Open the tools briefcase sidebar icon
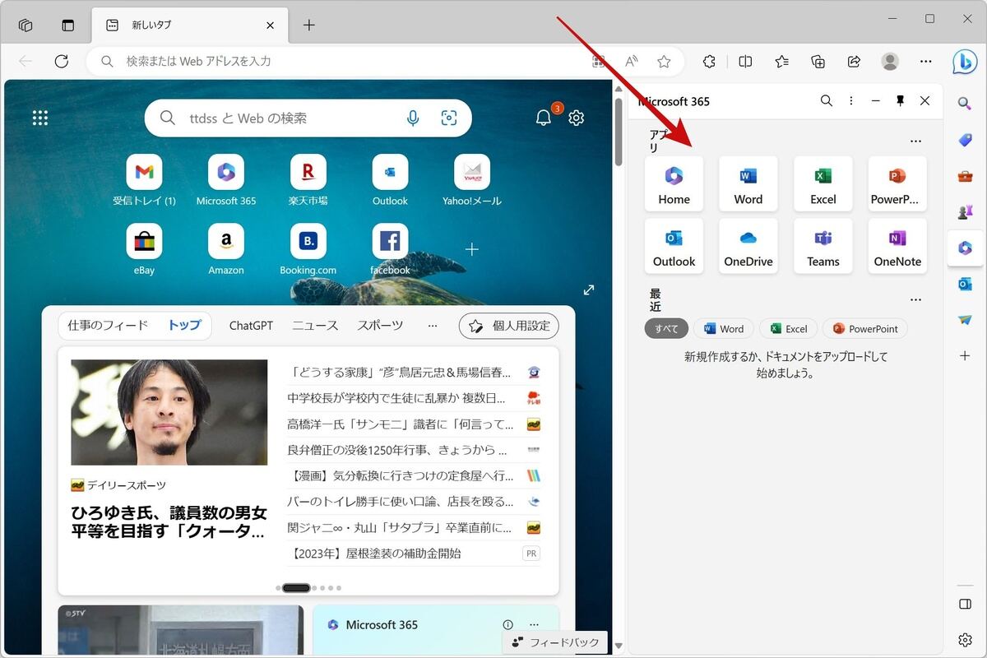The height and width of the screenshot is (658, 987). click(x=965, y=176)
